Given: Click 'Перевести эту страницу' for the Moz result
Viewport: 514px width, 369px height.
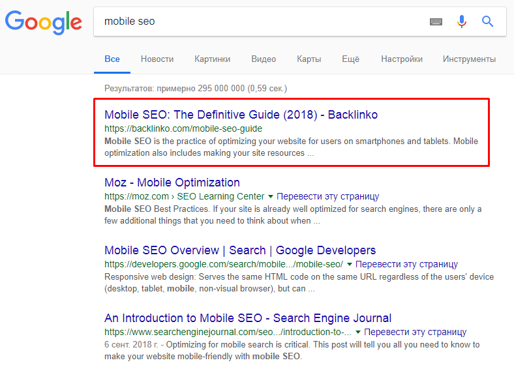Looking at the screenshot, I should click(327, 196).
